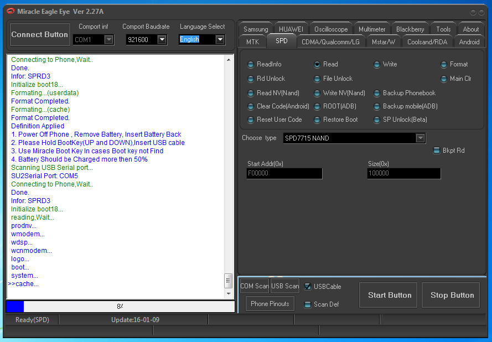This screenshot has width=492, height=342.
Task: Click the Miracle Eagle Eye title bar logo
Action: 11,11
